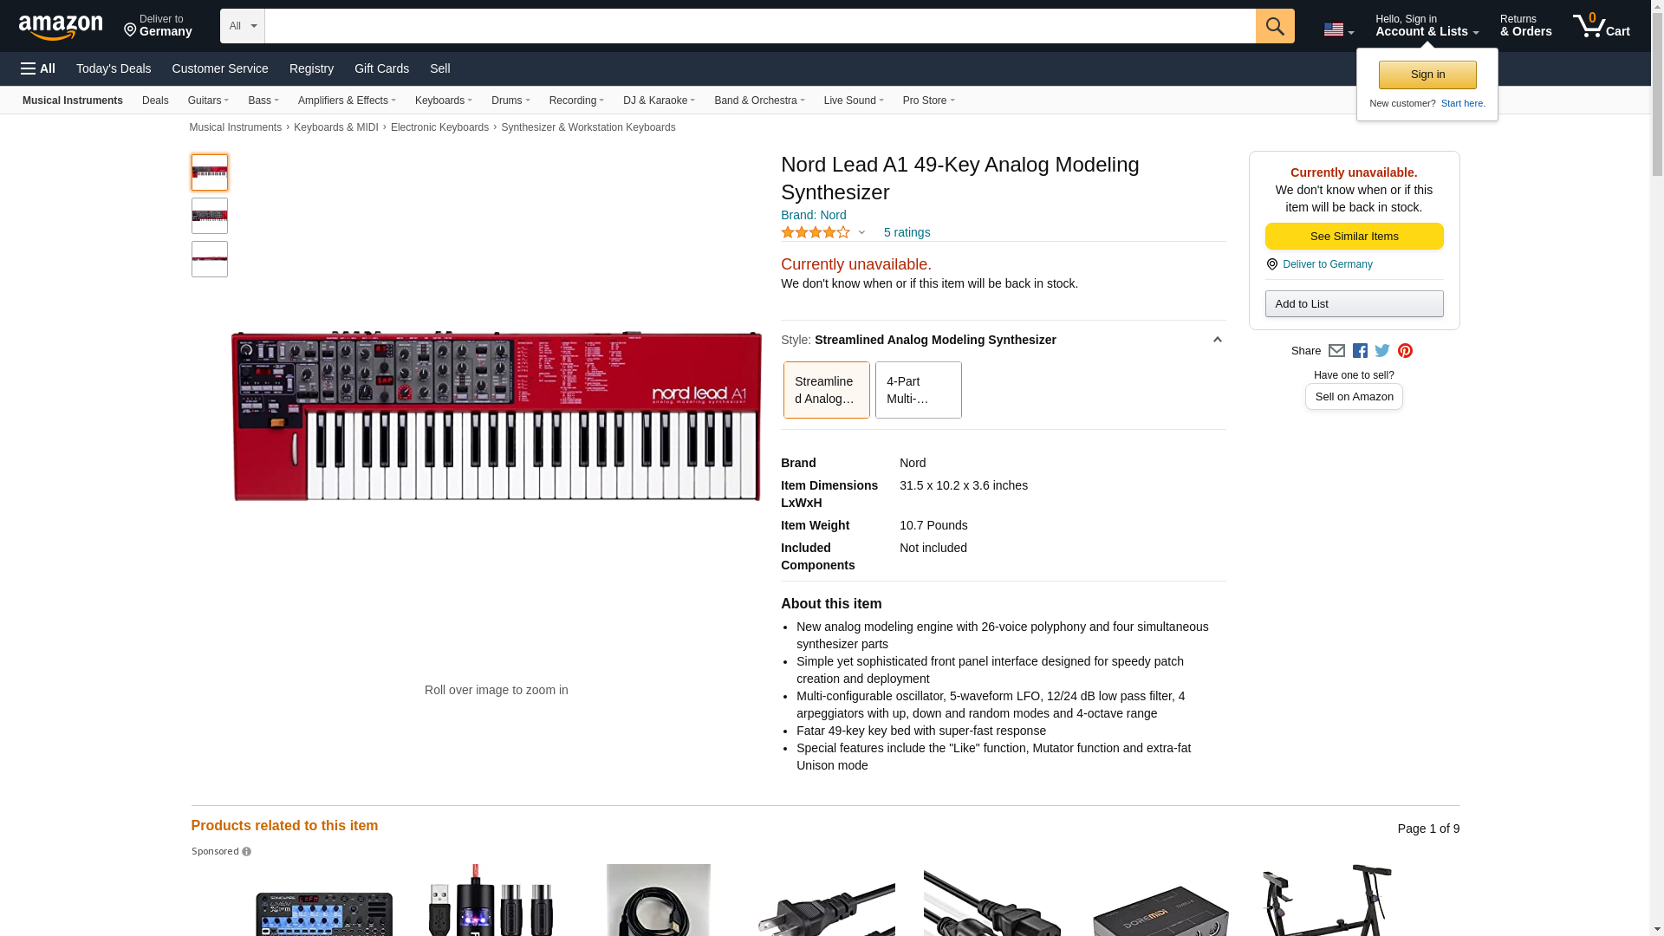Expand the language flag selector
Image resolution: width=1664 pixels, height=936 pixels.
pos(1338,29)
